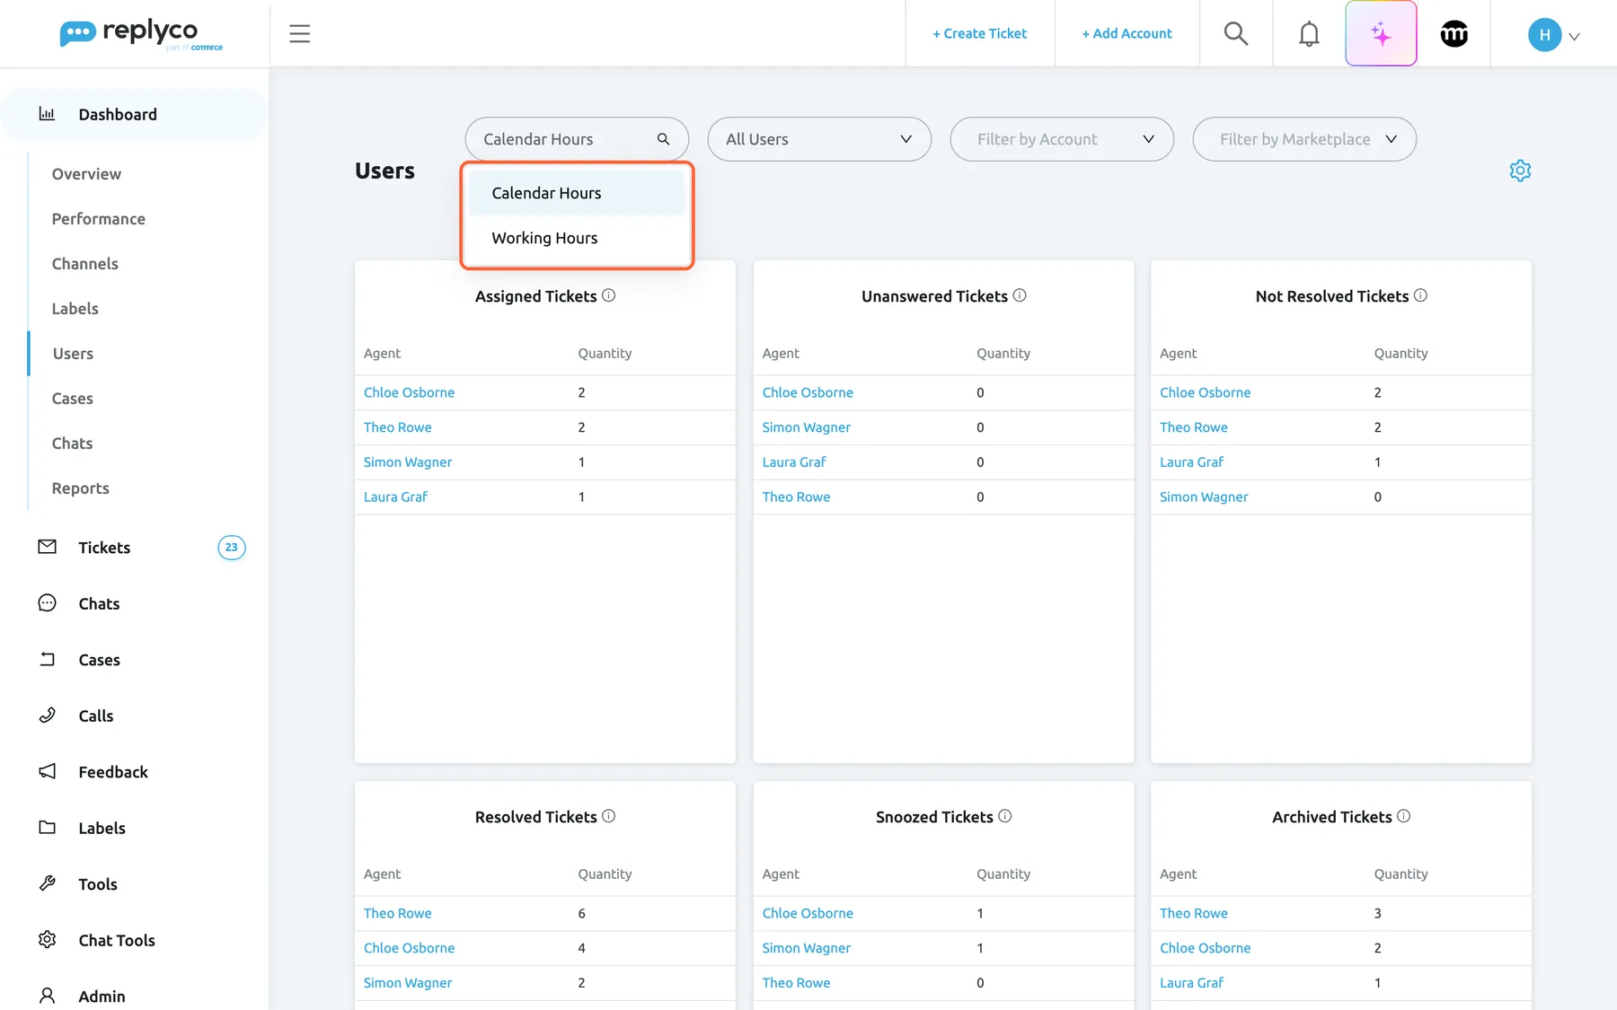The image size is (1617, 1010).
Task: Click the Snoozed Tickets info icon
Action: point(1005,816)
